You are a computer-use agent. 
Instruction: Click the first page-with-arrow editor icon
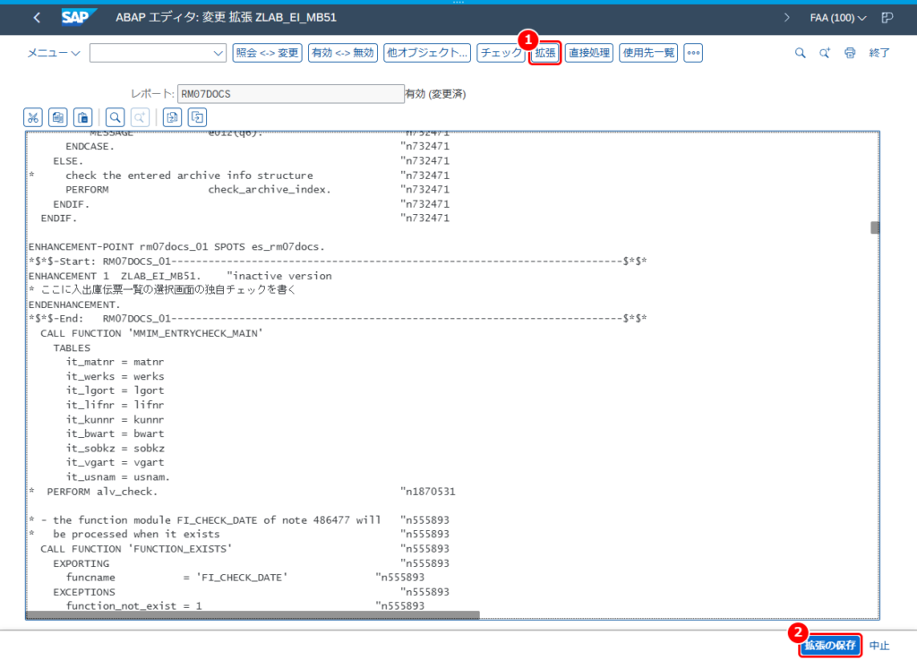(x=172, y=117)
